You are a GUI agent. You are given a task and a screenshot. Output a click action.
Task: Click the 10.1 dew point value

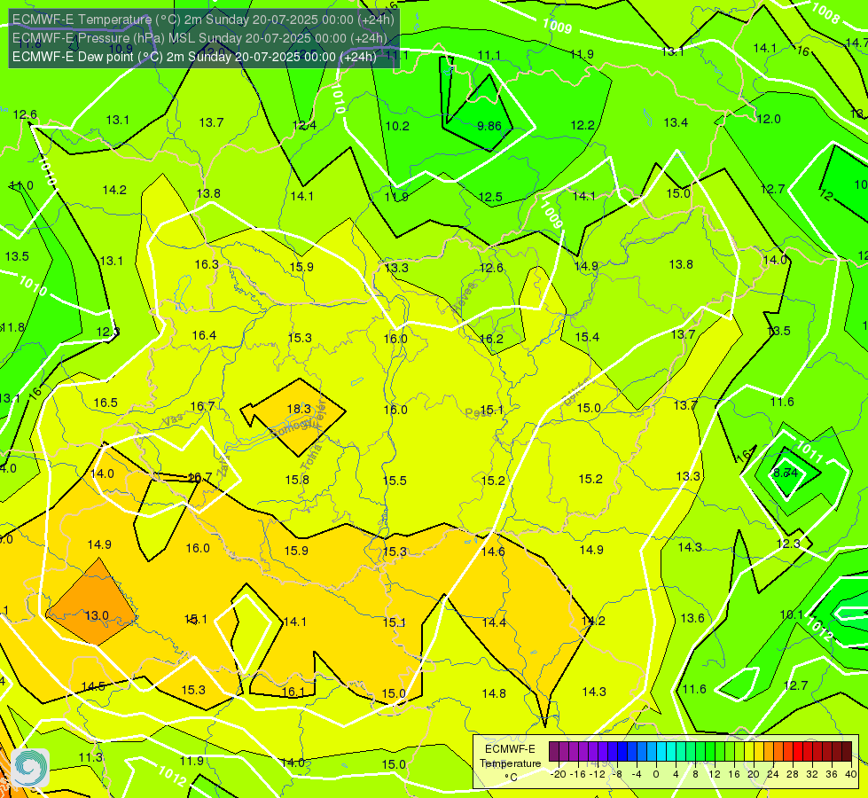(x=791, y=614)
